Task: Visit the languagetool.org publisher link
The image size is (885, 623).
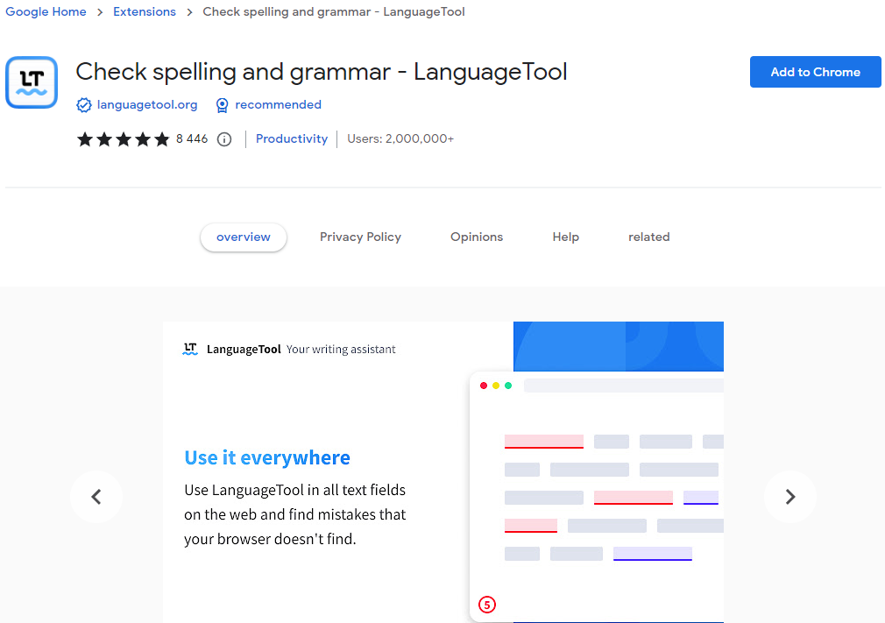Action: pos(147,105)
